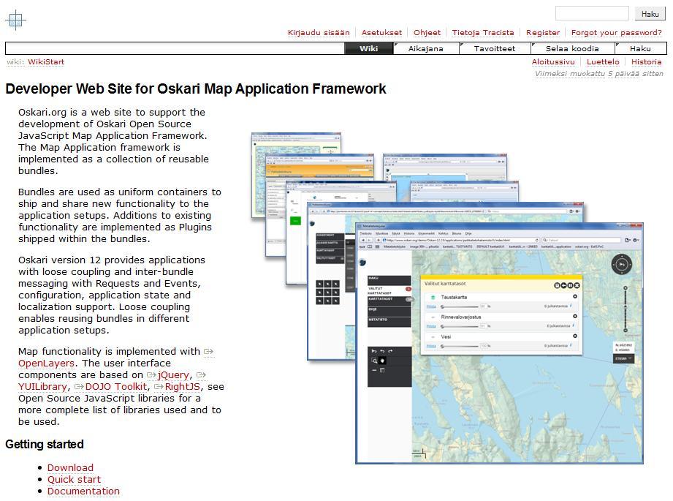Click the crosshair site logo

15,20
